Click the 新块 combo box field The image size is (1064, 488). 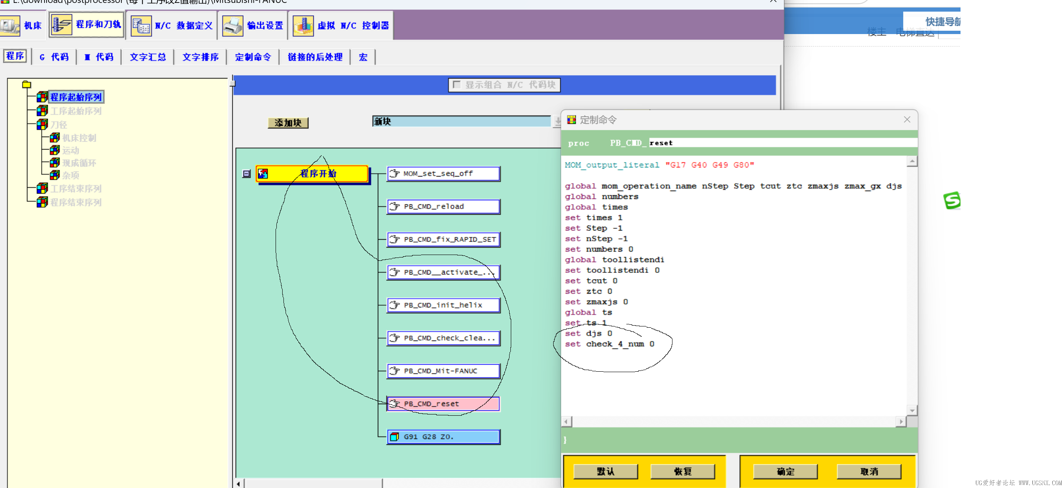pos(462,121)
